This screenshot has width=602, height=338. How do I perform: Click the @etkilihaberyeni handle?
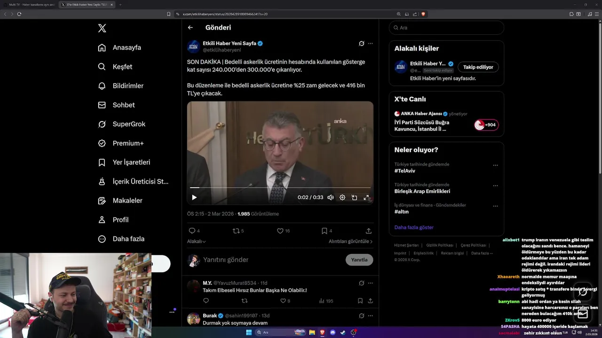click(222, 50)
